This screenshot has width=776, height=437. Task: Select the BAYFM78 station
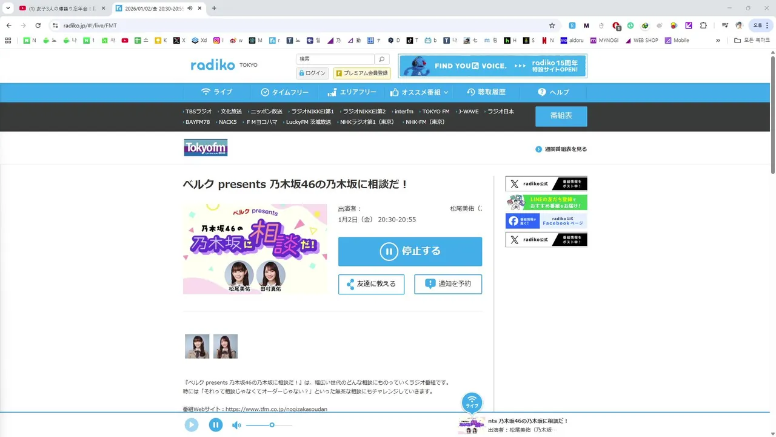[197, 122]
